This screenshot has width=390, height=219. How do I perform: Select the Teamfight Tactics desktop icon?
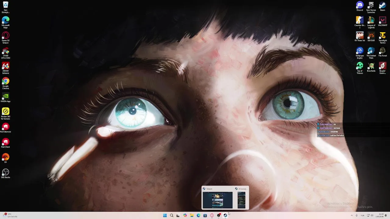tap(382, 38)
